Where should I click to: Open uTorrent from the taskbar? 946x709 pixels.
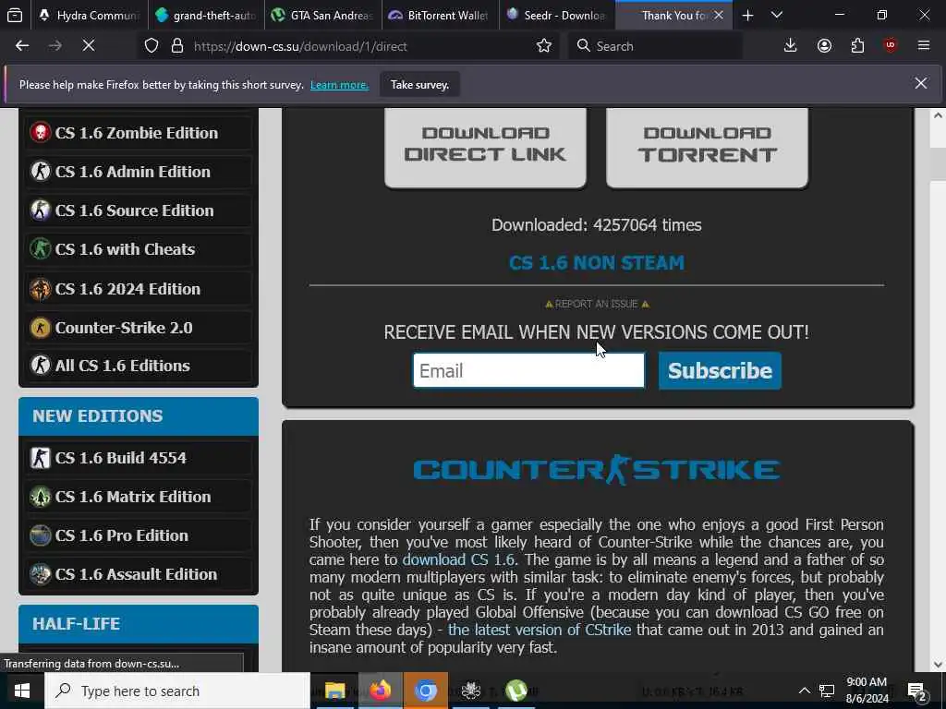515,691
